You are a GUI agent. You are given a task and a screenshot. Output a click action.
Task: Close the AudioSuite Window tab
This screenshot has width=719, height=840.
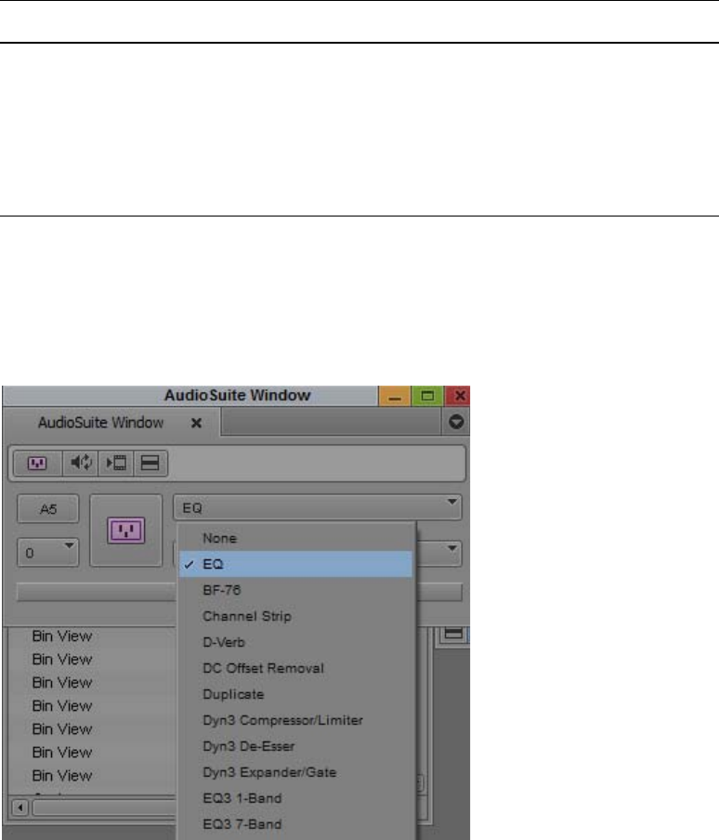(197, 423)
